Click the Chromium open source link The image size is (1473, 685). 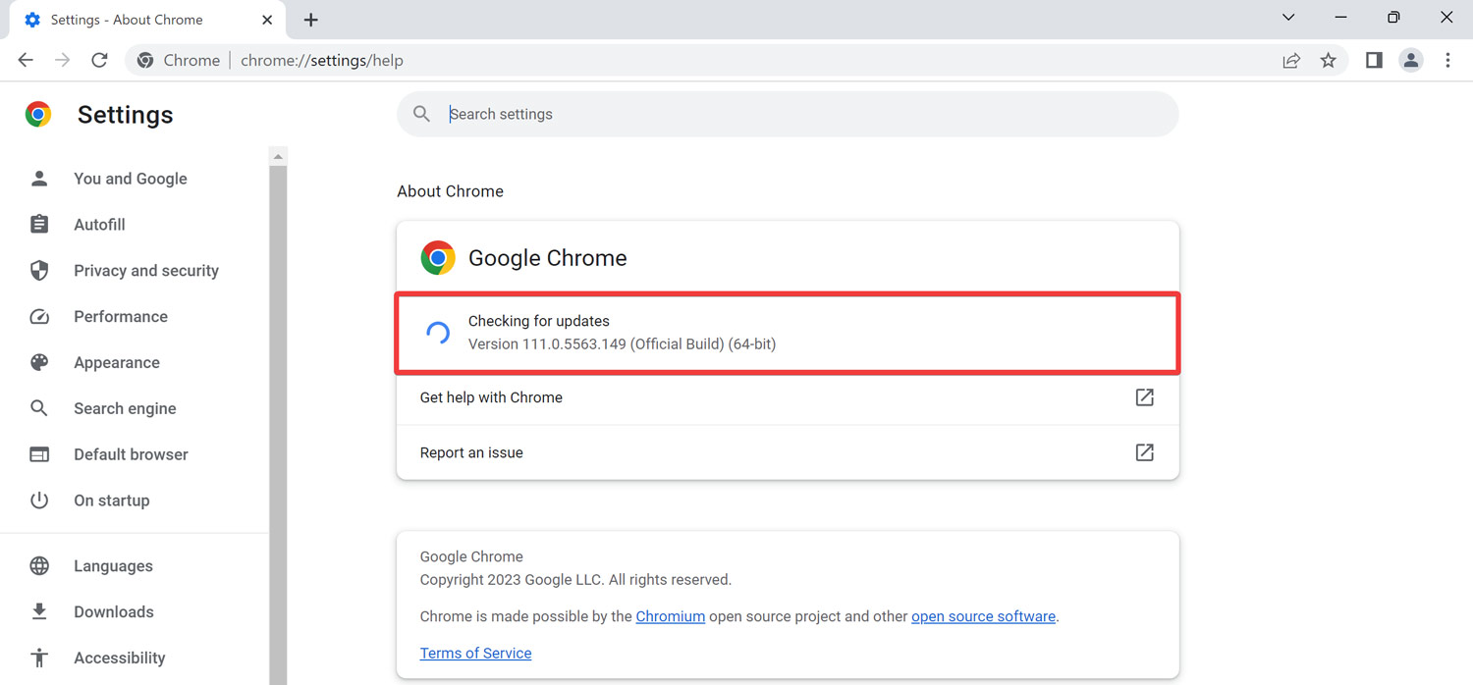tap(671, 616)
